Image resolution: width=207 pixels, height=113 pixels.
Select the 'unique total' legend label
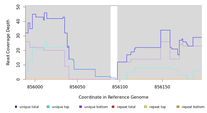29,107
